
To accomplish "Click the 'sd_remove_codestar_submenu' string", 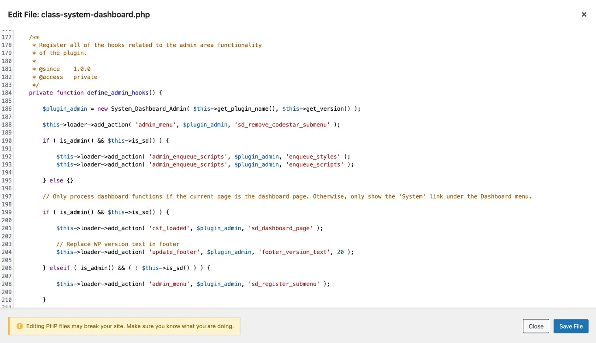I will [282, 125].
